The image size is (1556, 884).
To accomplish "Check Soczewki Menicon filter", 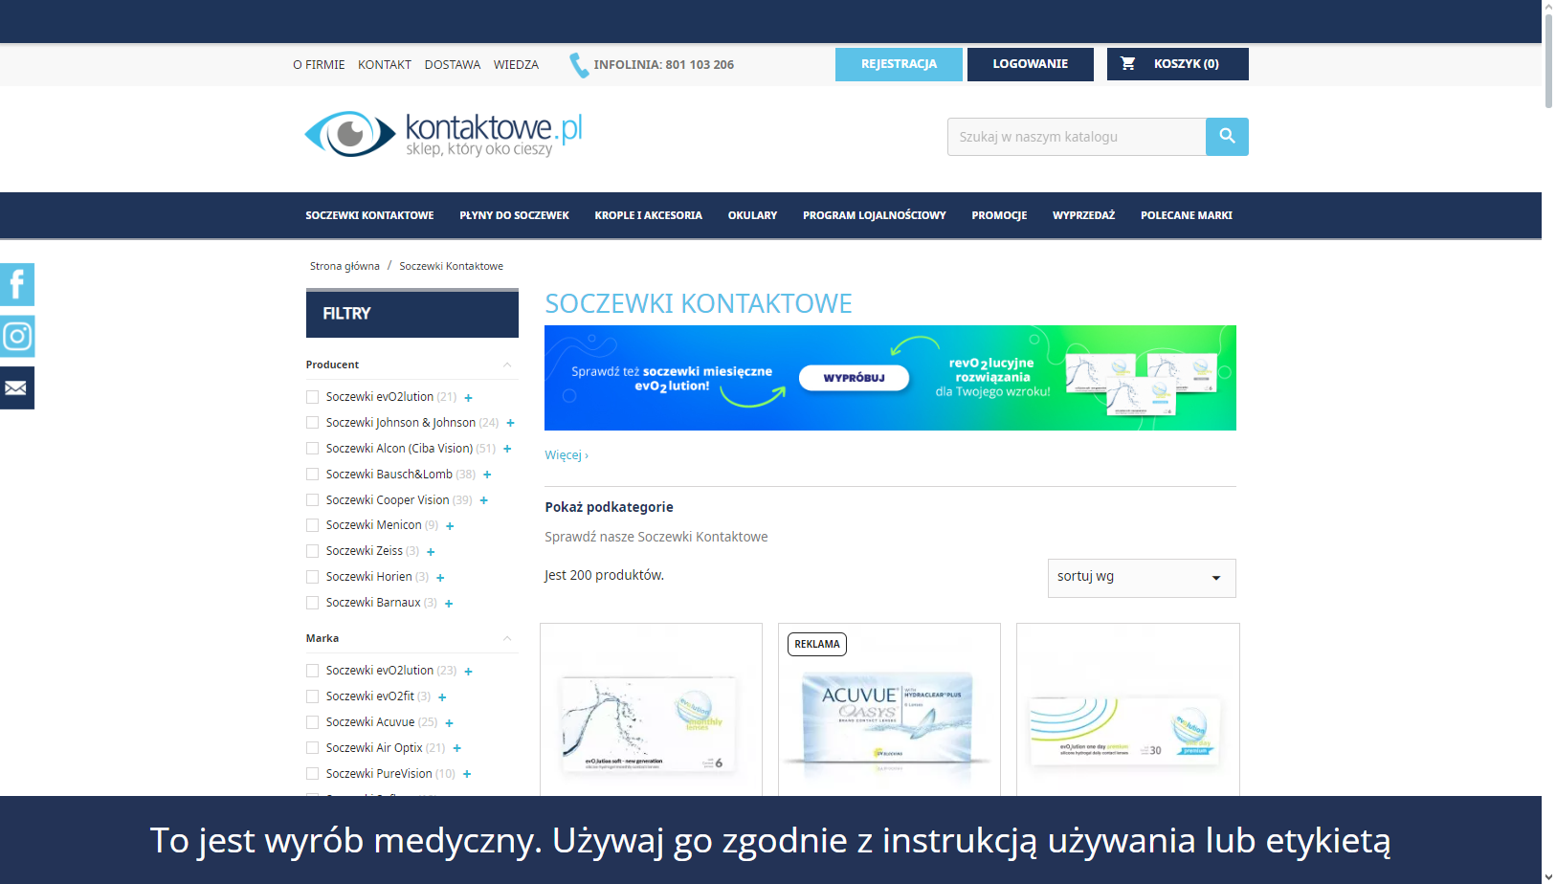I will (x=312, y=525).
